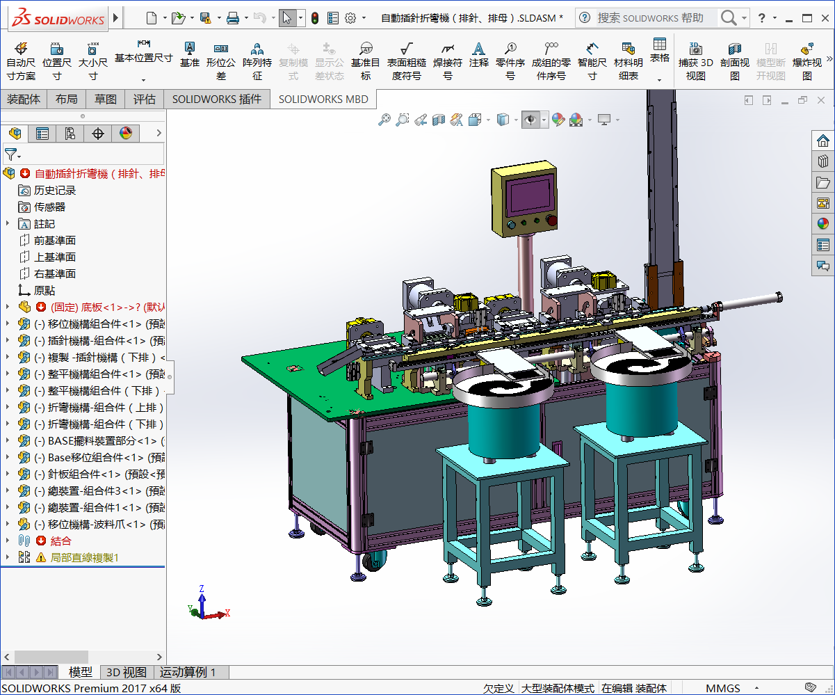835x695 pixels.
Task: Expand the 插針機構-組合件<1> tree node
Action: [x=8, y=340]
